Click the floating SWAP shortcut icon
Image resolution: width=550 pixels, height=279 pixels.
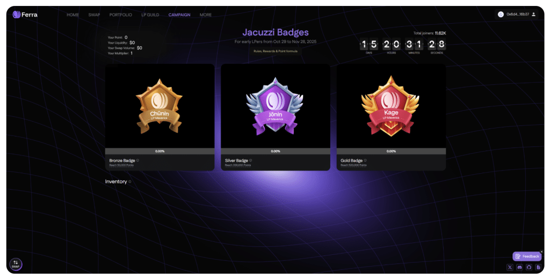click(x=16, y=264)
